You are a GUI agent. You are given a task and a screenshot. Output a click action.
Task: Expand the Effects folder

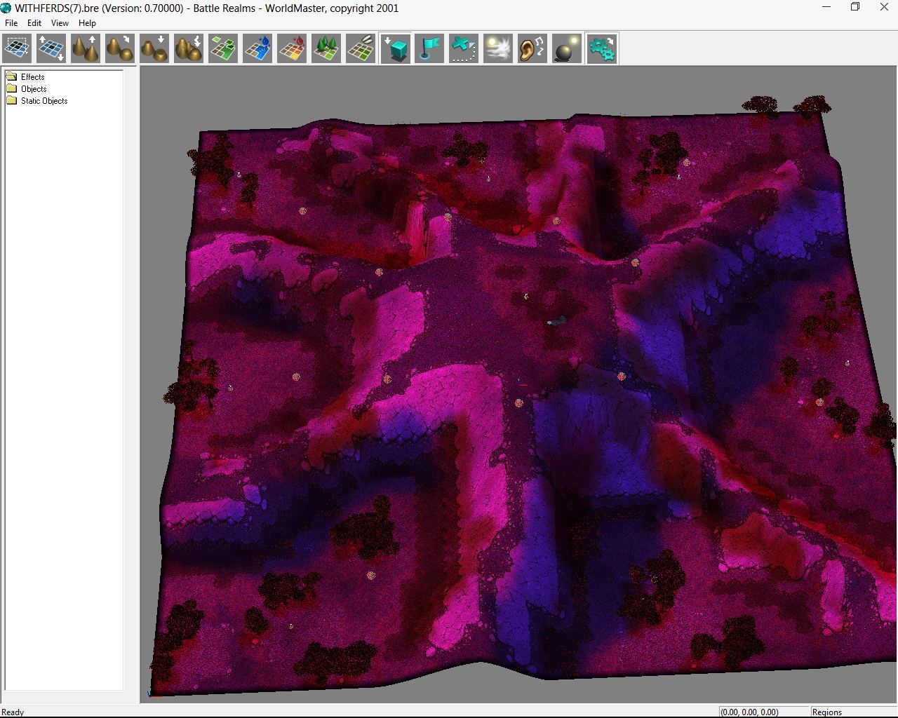(x=32, y=77)
